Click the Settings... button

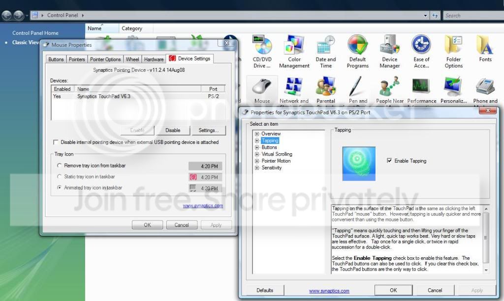tap(208, 130)
